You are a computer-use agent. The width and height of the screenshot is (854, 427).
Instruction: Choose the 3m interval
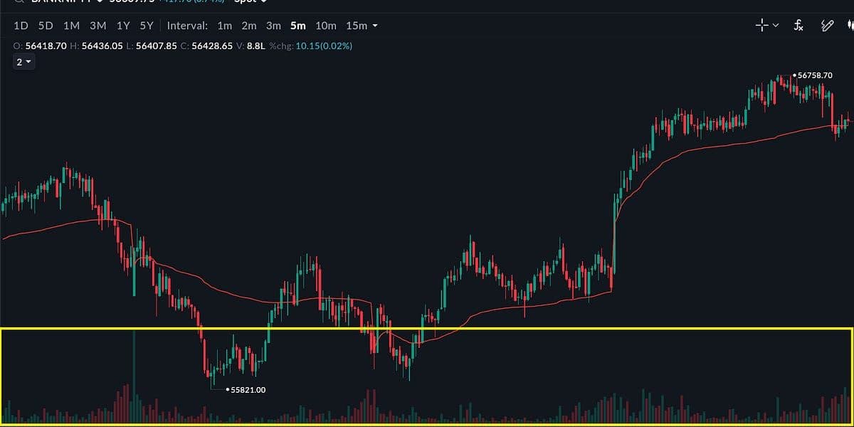(x=273, y=26)
